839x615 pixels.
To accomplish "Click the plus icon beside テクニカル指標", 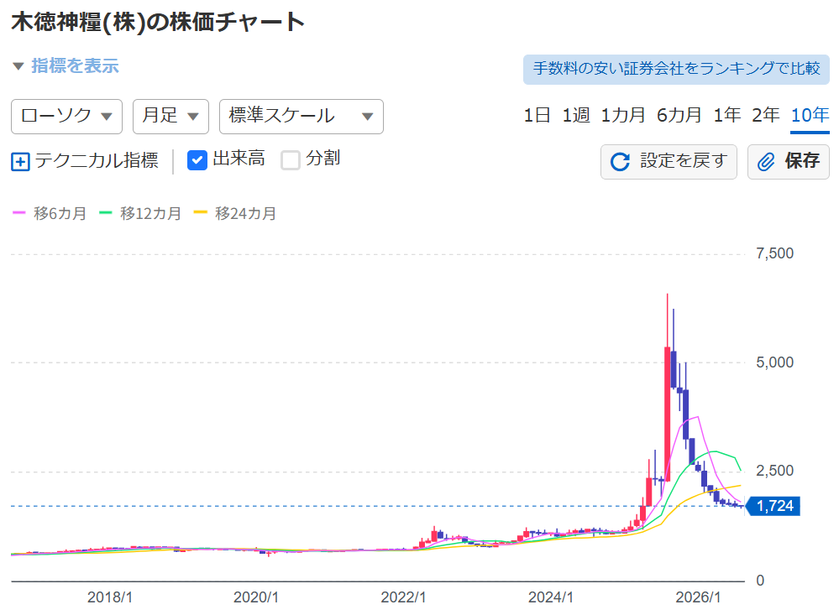I will [20, 161].
